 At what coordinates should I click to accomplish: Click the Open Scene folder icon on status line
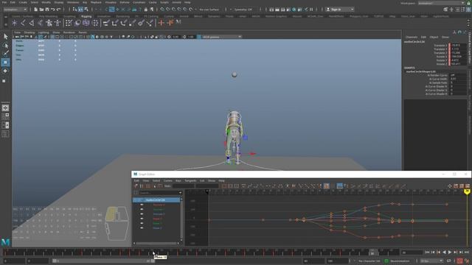tap(41, 10)
